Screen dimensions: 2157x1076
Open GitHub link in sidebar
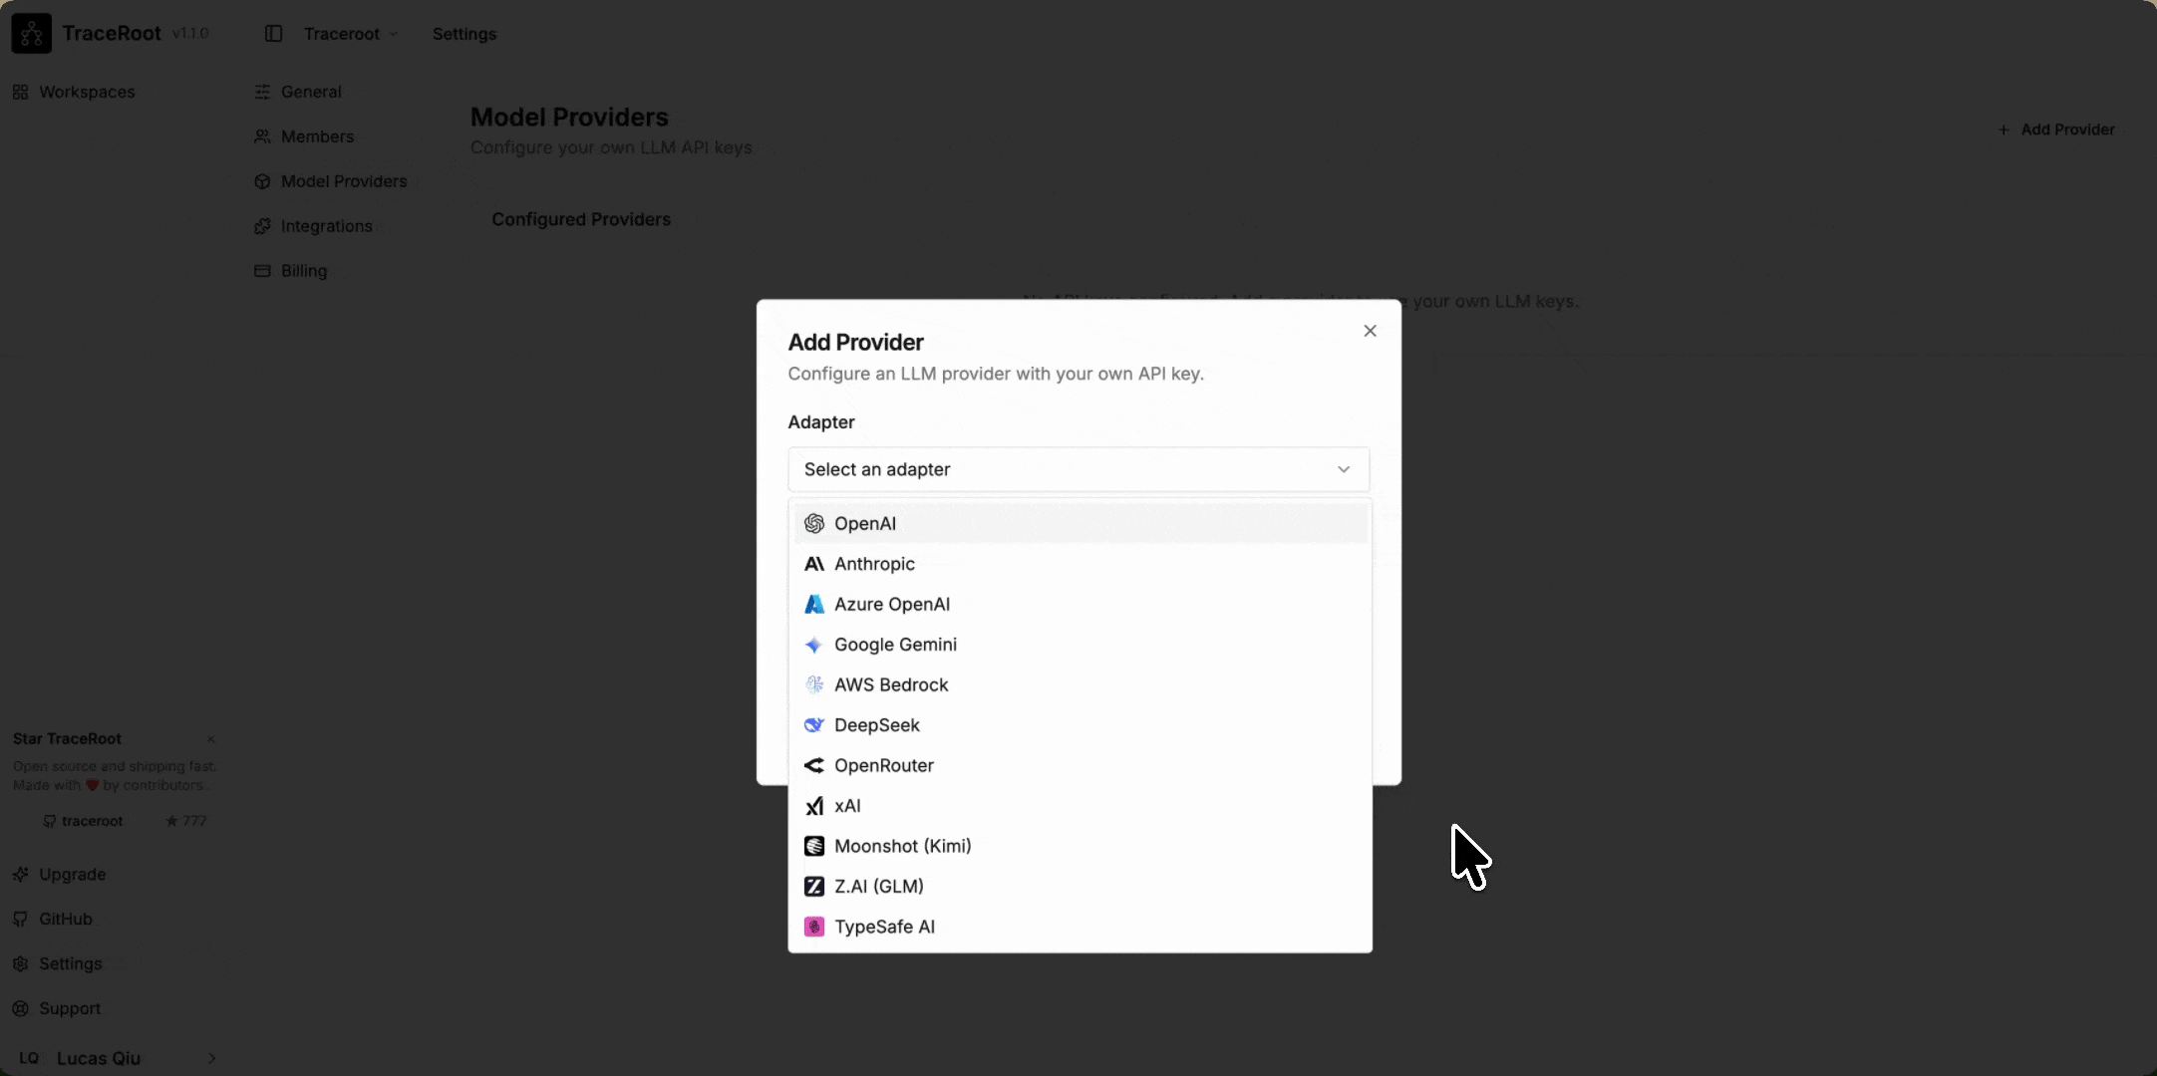point(53,920)
